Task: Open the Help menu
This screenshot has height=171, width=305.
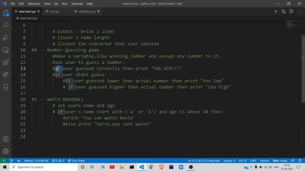Action: (x=90, y=4)
